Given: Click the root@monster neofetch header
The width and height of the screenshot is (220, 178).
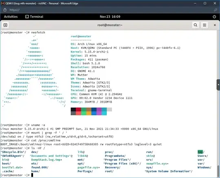Looking at the screenshot, I should (81, 36).
